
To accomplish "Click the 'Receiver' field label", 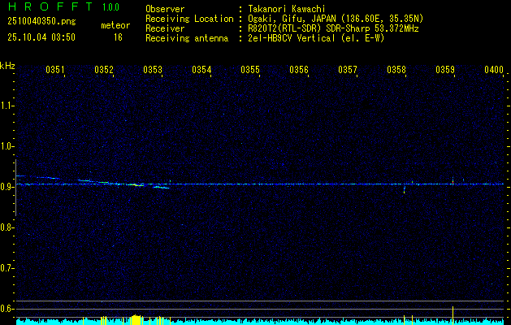I will pos(165,28).
